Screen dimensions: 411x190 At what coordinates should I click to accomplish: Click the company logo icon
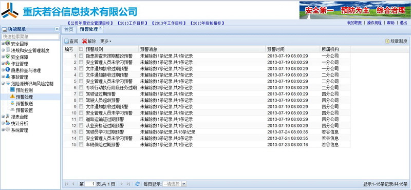click(10, 10)
